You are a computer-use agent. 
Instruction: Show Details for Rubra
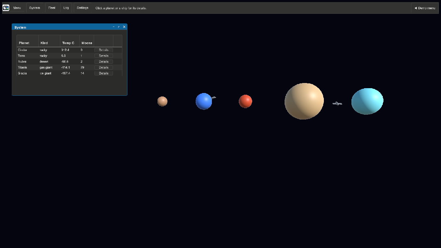(x=104, y=62)
